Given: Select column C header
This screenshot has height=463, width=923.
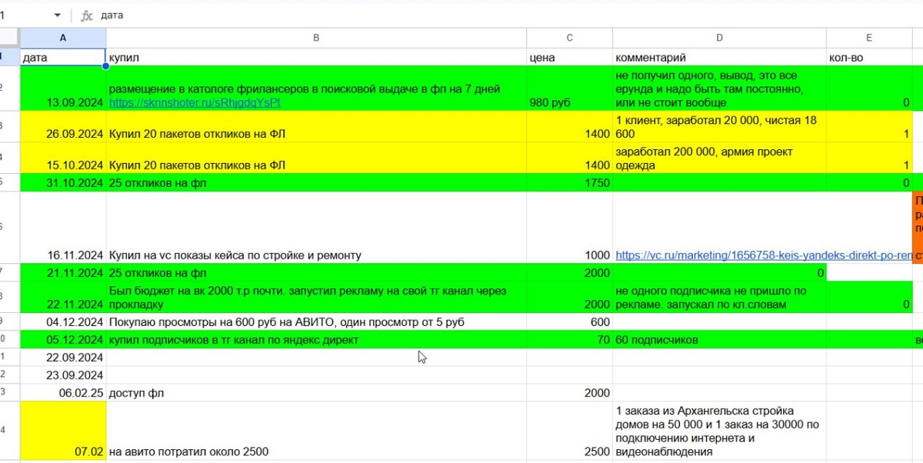Looking at the screenshot, I should tap(569, 38).
